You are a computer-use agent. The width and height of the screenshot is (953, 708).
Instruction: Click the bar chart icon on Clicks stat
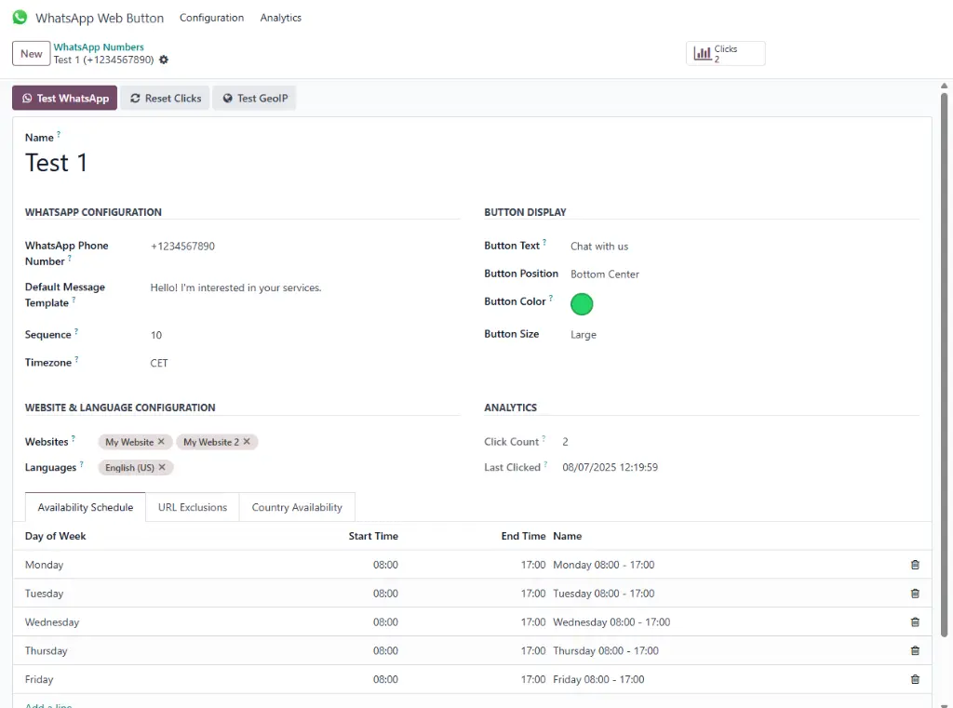pyautogui.click(x=704, y=52)
